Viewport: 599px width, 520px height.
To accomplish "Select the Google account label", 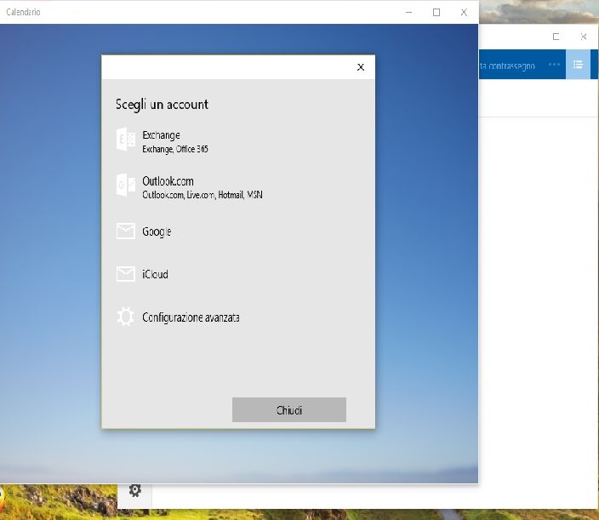I will coord(157,231).
